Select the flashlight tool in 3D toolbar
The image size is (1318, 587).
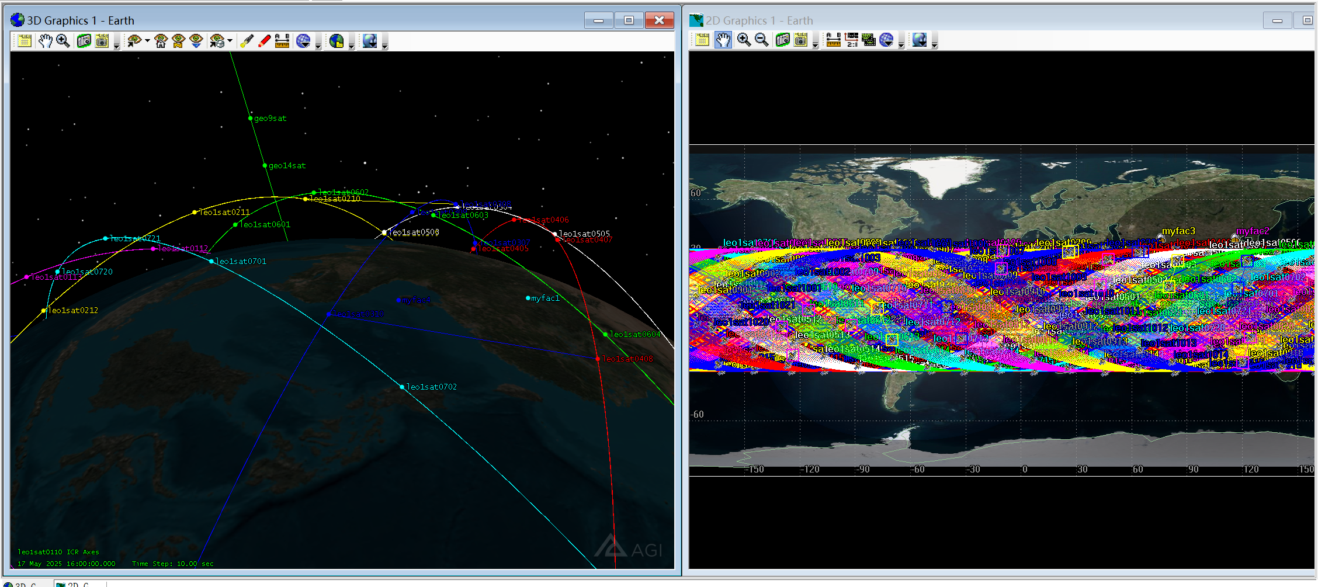coord(247,41)
